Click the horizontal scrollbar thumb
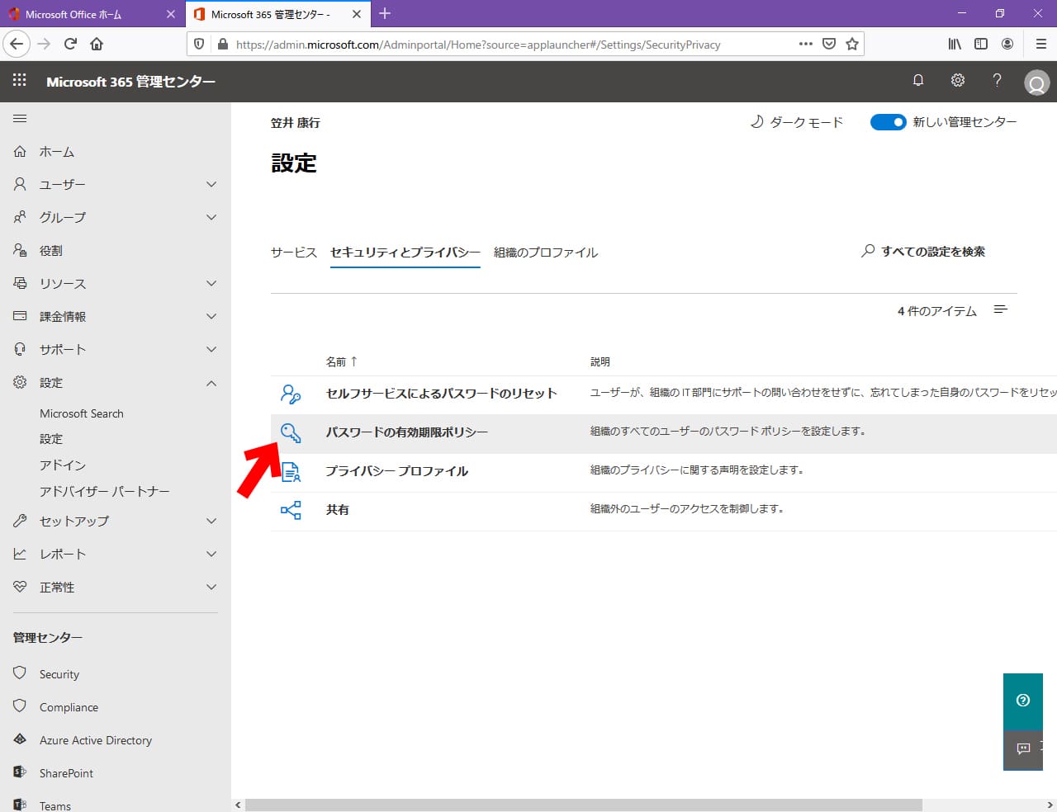Image resolution: width=1057 pixels, height=812 pixels. (x=583, y=805)
